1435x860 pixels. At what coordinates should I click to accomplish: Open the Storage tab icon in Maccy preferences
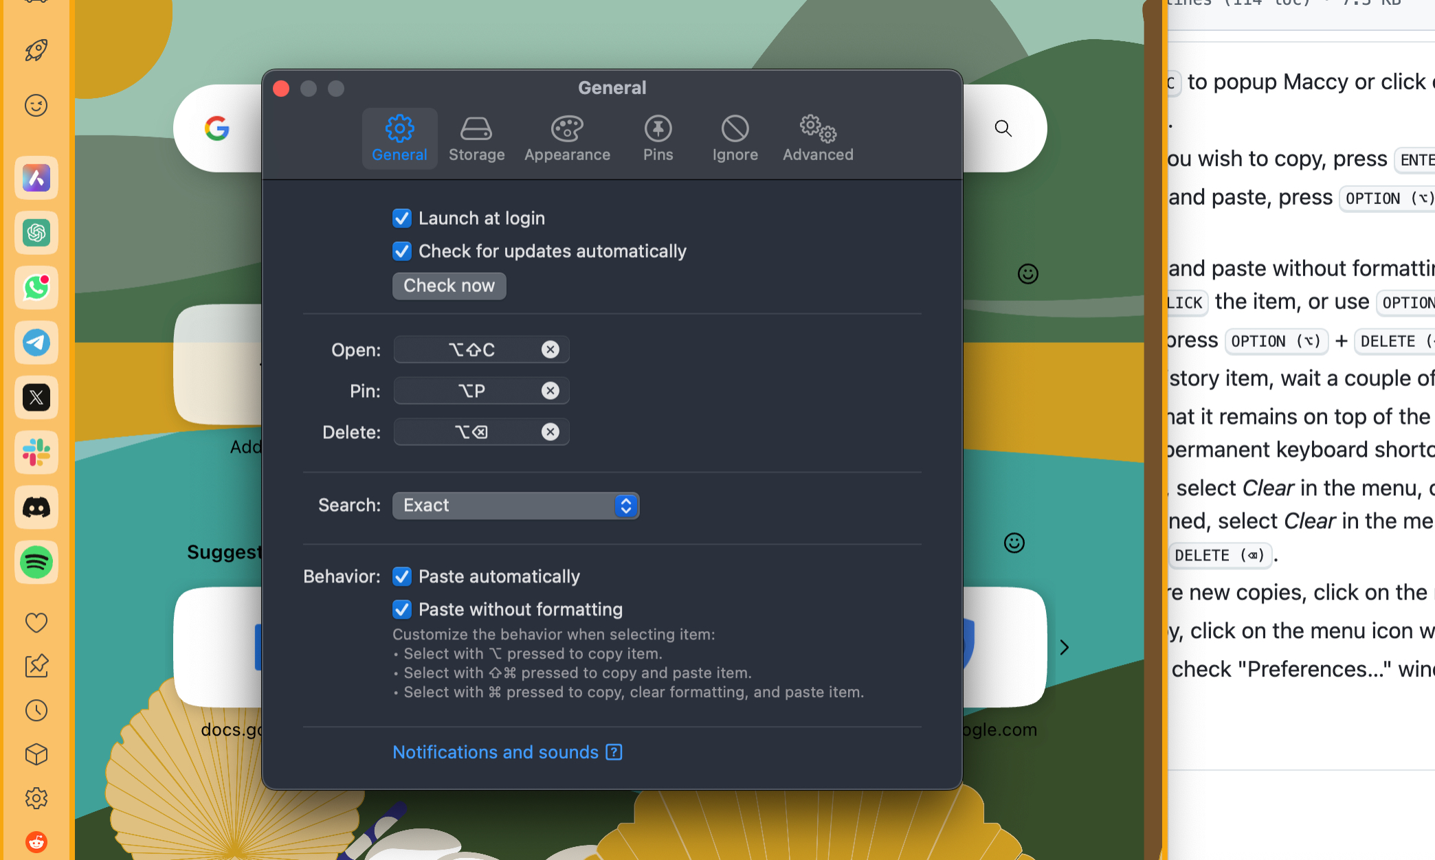[x=476, y=137]
